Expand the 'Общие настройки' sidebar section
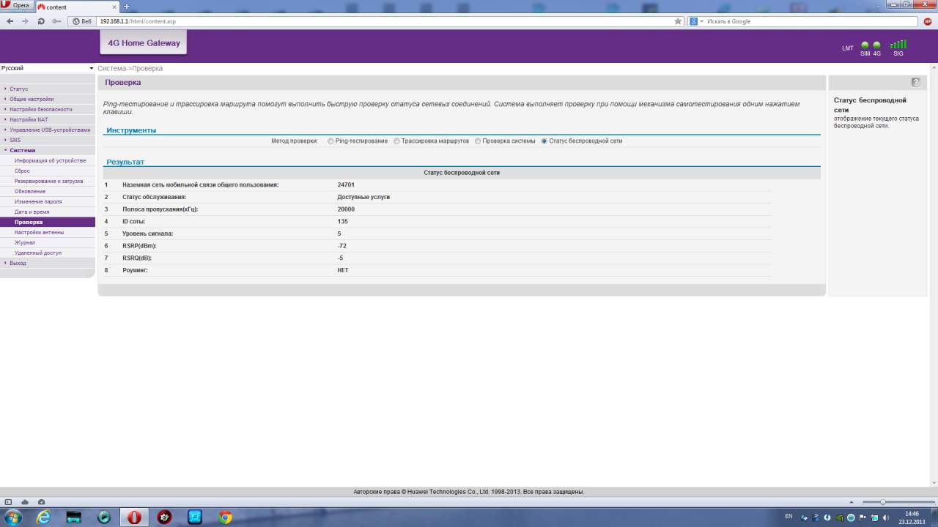The width and height of the screenshot is (938, 527). point(48,99)
